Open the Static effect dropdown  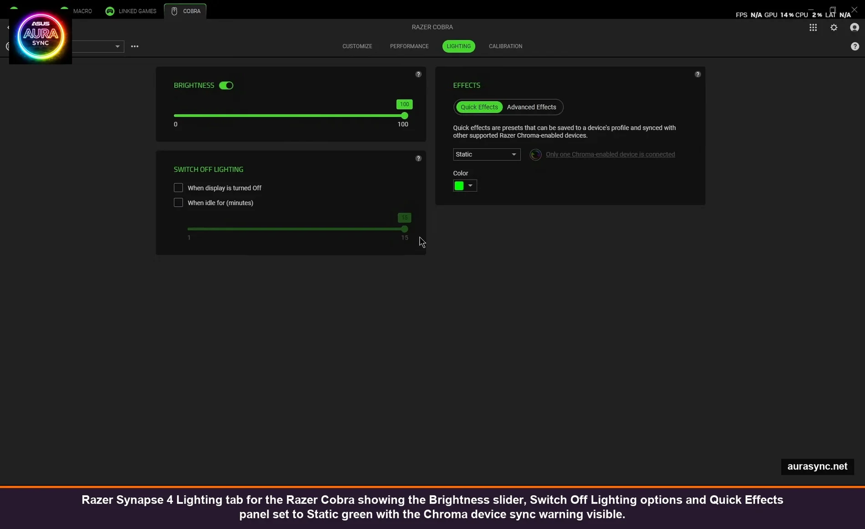coord(486,154)
